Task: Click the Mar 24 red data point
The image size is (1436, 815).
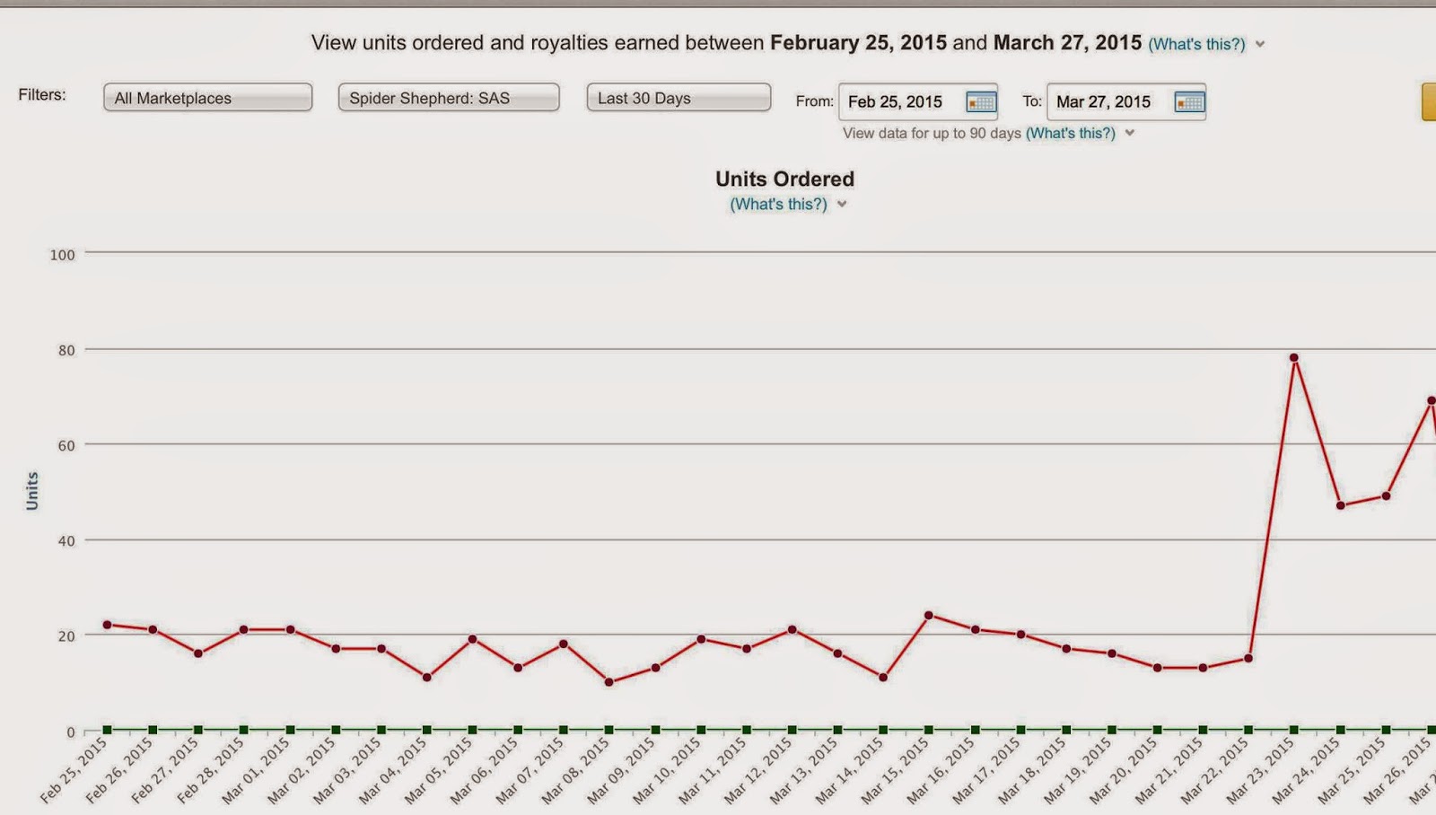Action: 1340,505
